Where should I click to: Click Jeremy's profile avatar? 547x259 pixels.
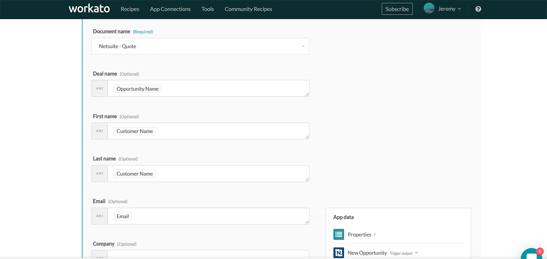click(429, 9)
